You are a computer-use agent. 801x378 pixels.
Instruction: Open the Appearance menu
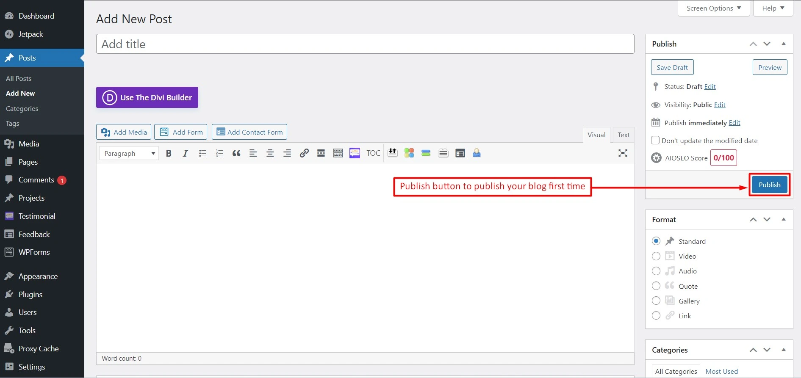coord(42,276)
